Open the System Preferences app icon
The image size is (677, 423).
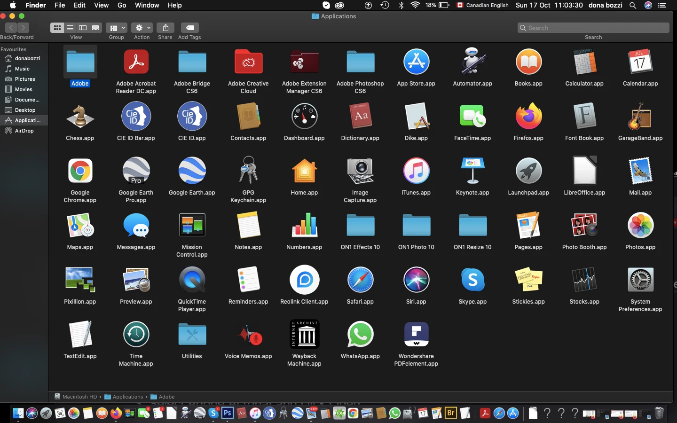click(640, 280)
